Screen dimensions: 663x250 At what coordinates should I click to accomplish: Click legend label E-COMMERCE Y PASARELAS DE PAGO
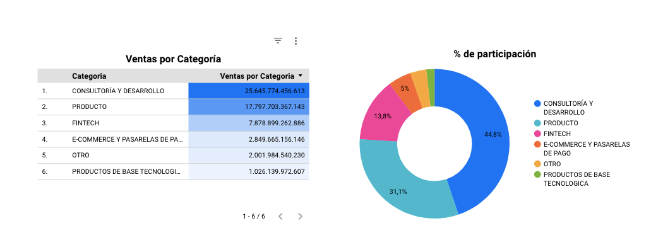tap(587, 149)
